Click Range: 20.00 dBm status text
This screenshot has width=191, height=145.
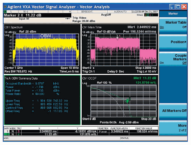click(x=84, y=21)
